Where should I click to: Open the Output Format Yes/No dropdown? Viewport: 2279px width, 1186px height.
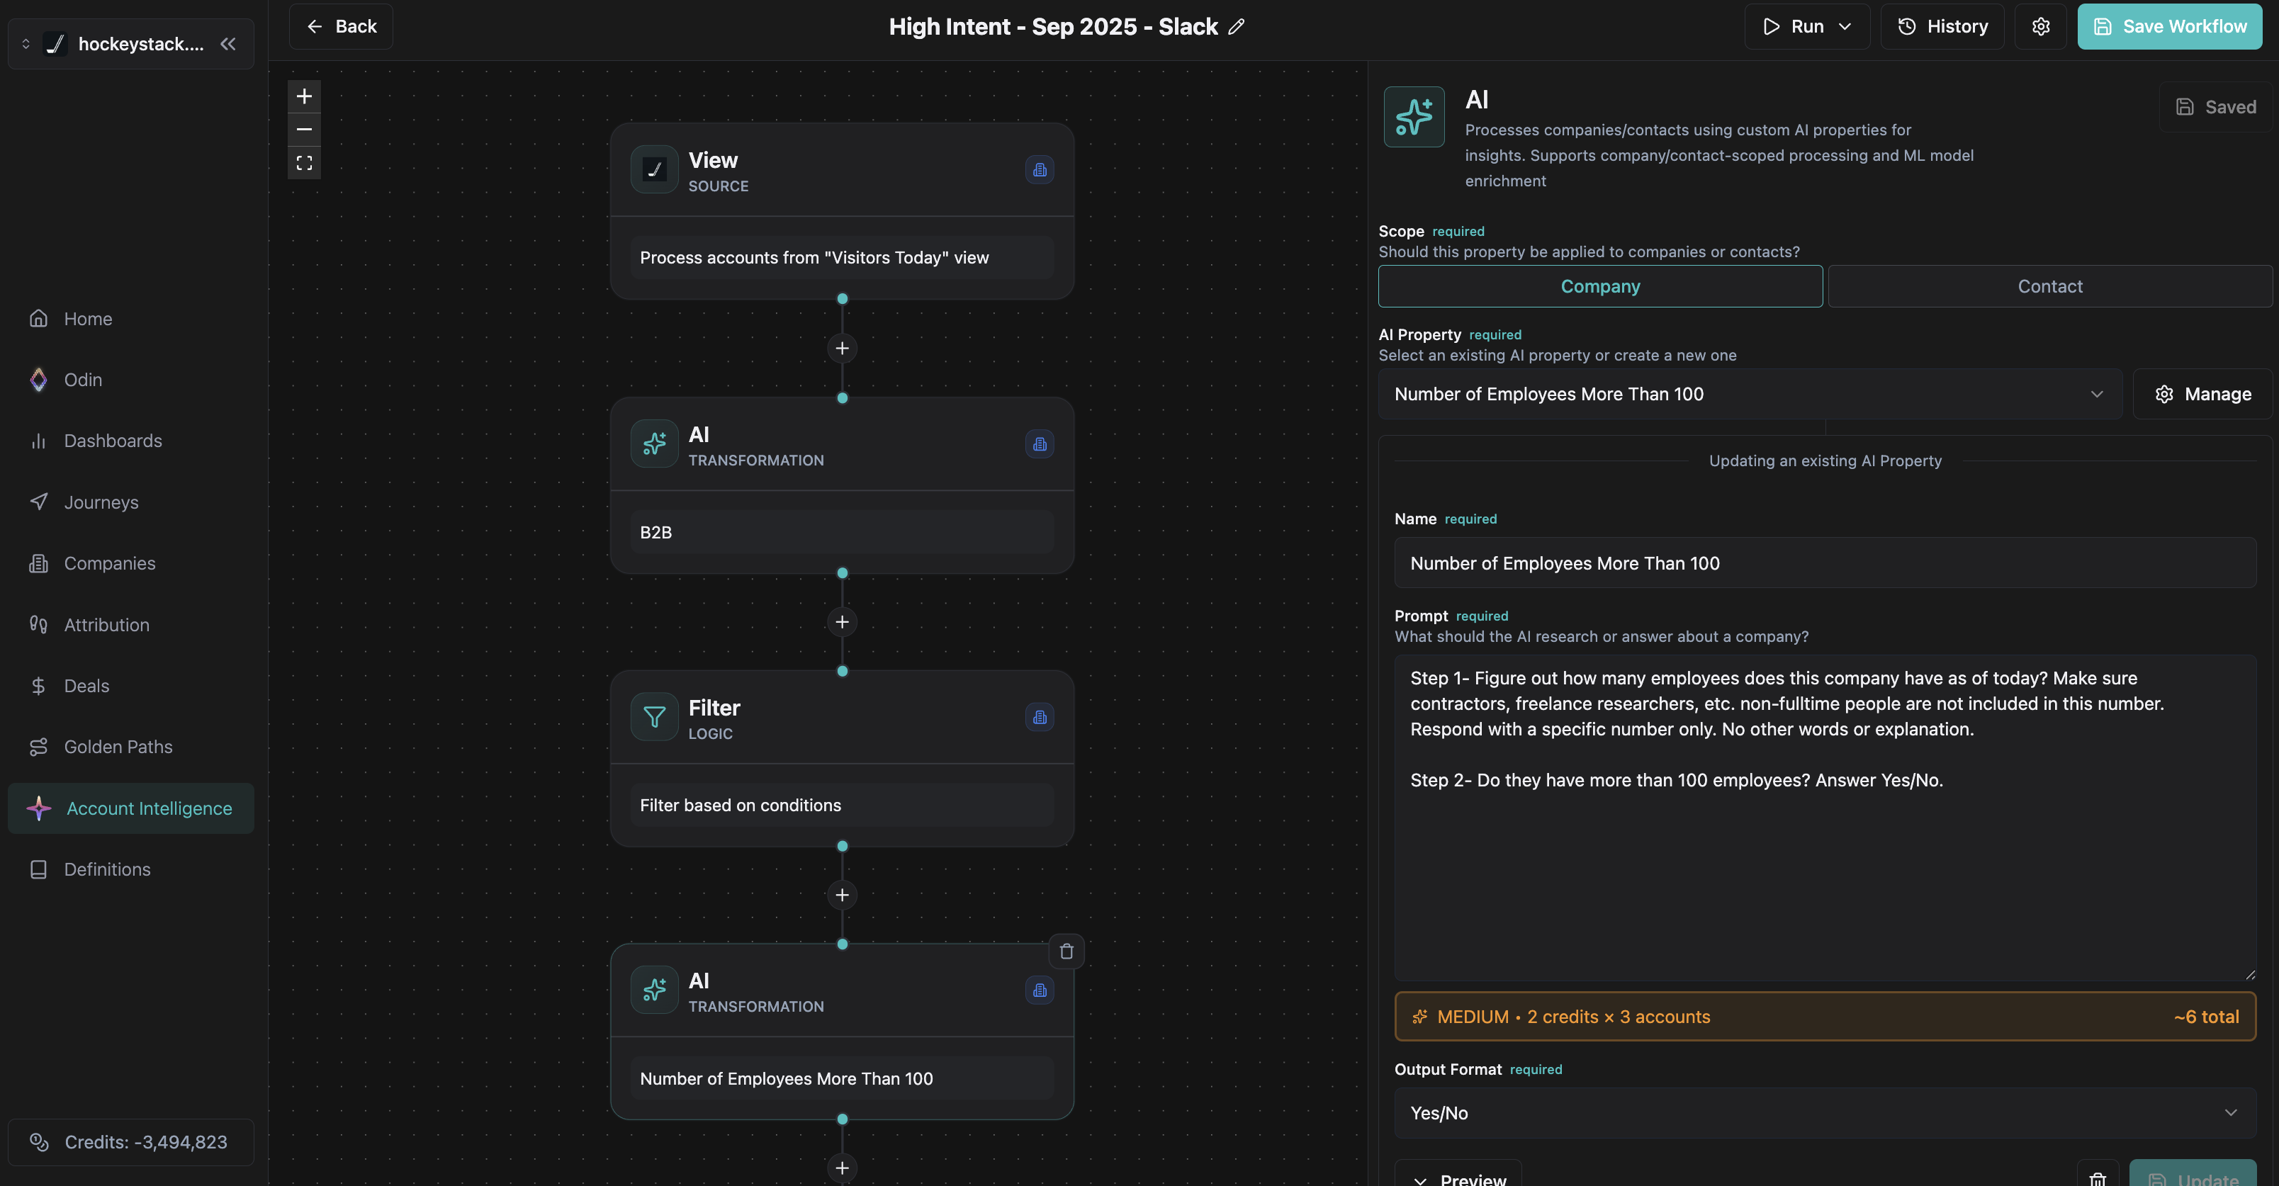coord(1824,1114)
